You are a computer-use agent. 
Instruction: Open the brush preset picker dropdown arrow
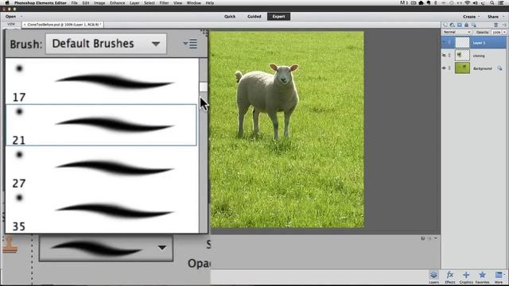[x=162, y=248]
